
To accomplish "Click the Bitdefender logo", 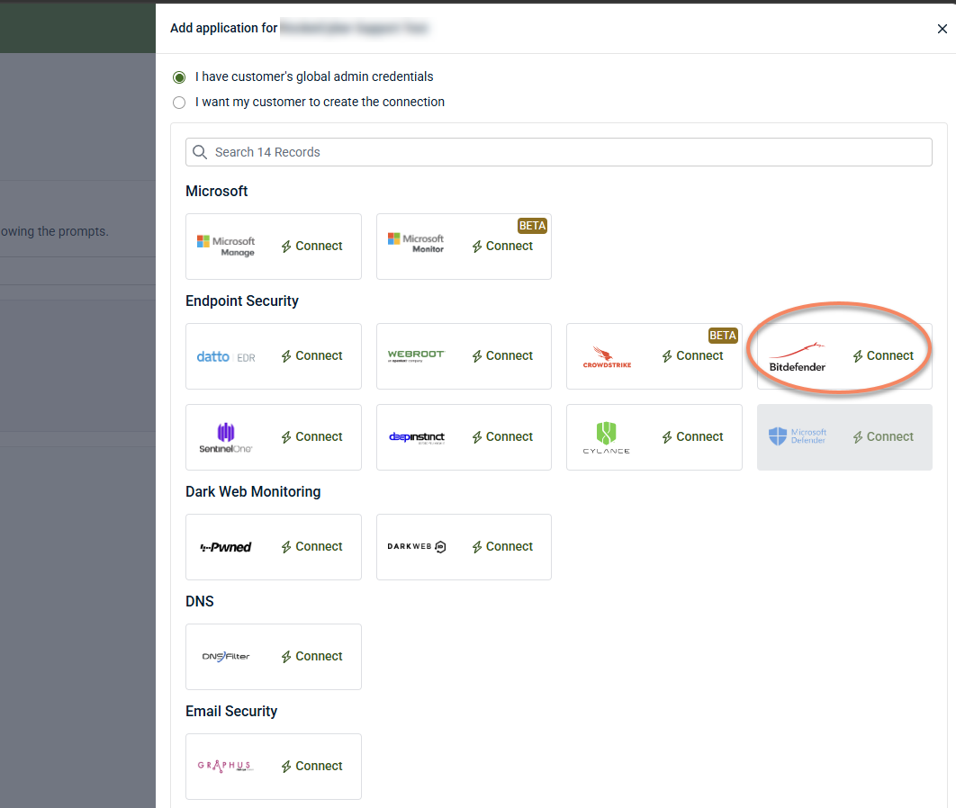I will click(798, 358).
